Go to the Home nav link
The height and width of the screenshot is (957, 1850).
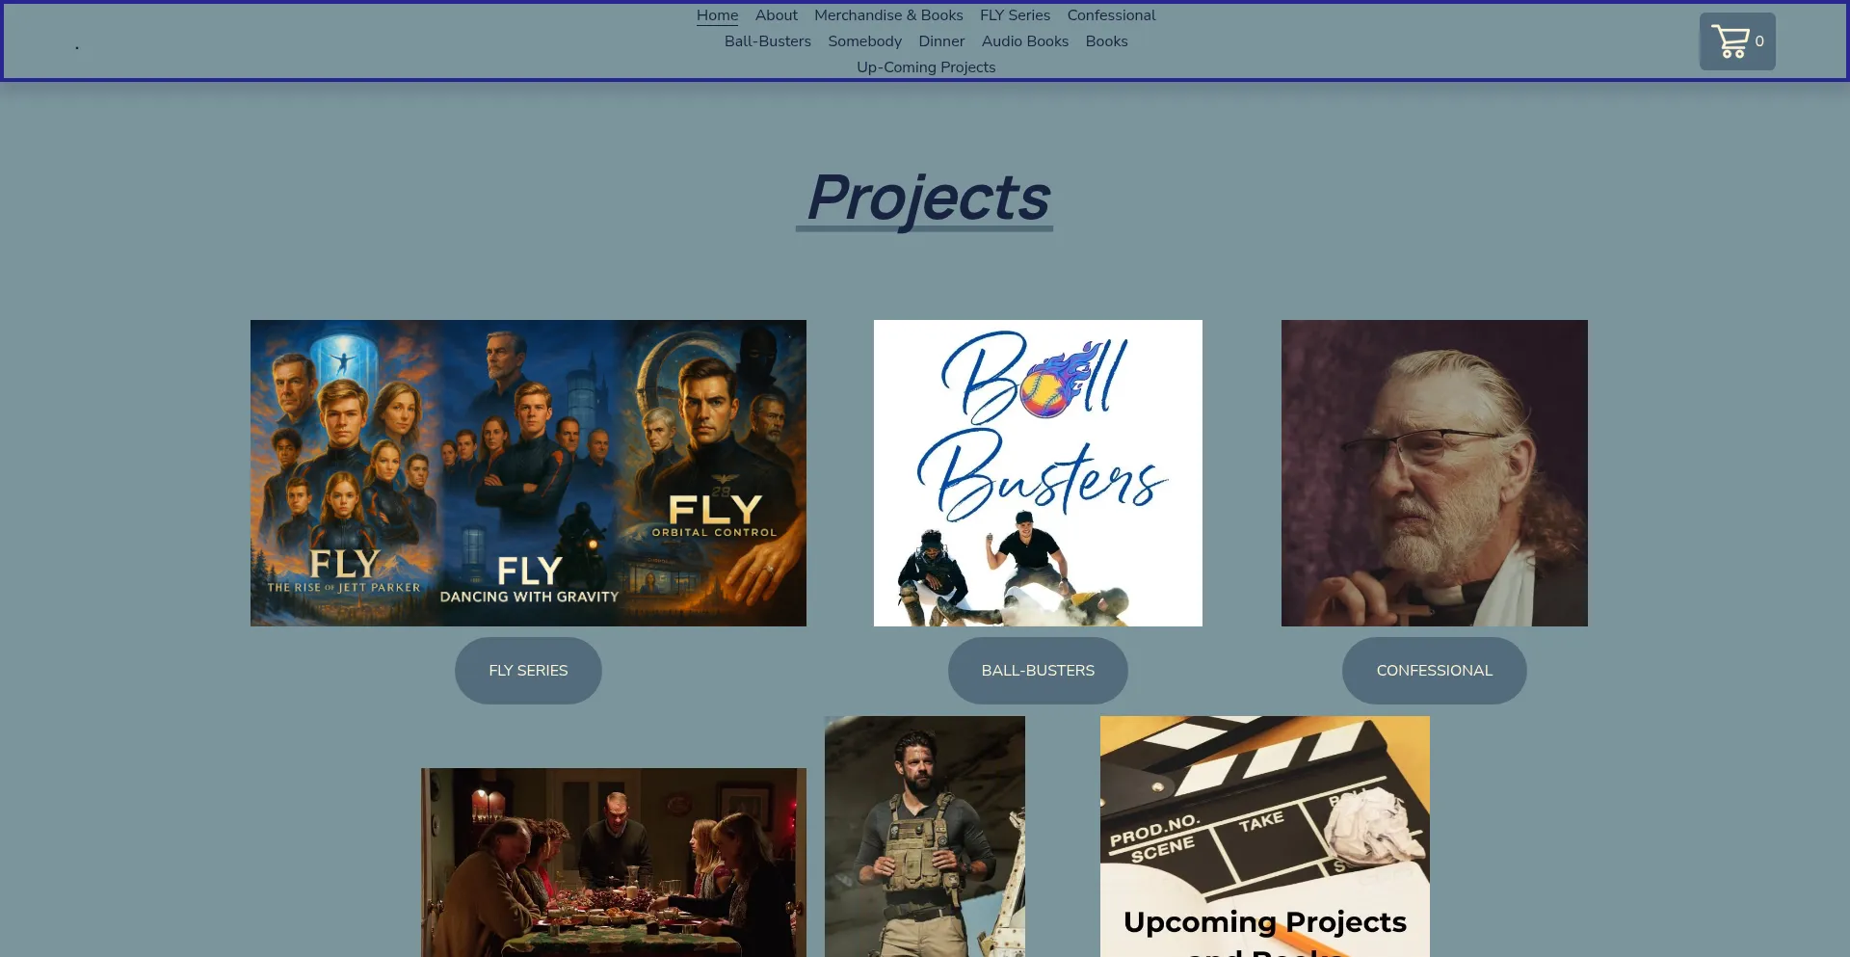[717, 15]
